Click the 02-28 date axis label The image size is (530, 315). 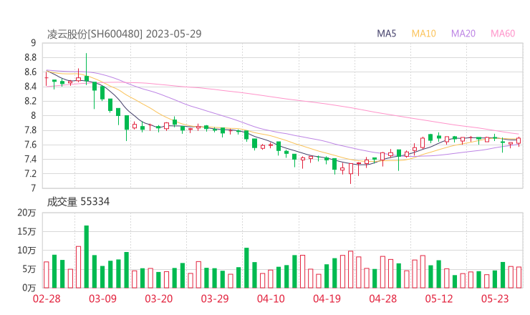(47, 299)
